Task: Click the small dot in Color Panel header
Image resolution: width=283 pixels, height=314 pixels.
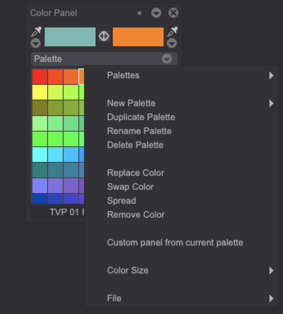Action: click(x=139, y=13)
